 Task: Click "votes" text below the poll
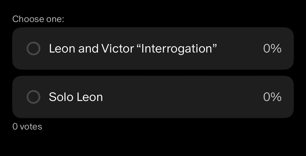click(31, 126)
